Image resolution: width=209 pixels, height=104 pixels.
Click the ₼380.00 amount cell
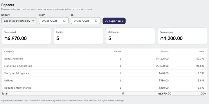(x=163, y=81)
